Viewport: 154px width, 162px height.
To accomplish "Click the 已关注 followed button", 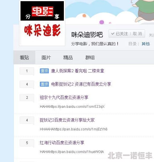I will coord(120,34).
